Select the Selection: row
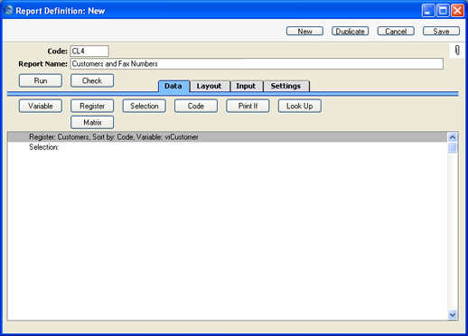The width and height of the screenshot is (468, 336). 228,147
